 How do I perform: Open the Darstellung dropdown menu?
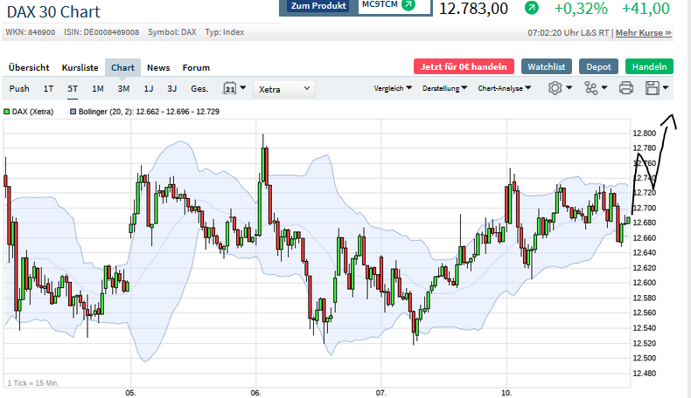[x=444, y=88]
